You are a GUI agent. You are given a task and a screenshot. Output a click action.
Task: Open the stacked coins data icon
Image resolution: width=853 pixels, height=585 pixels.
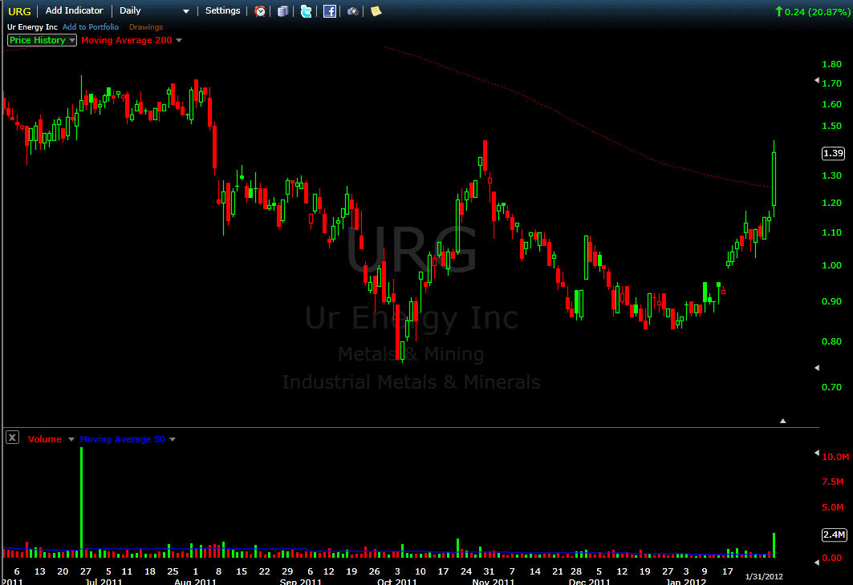[283, 11]
